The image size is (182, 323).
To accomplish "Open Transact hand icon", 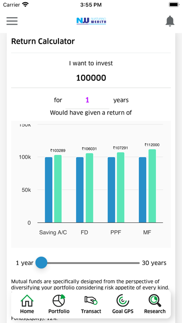I will click(91, 300).
